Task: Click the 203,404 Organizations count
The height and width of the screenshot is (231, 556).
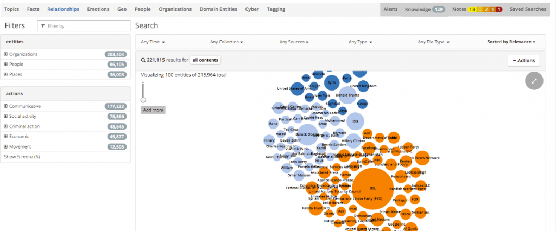Action: [x=116, y=54]
